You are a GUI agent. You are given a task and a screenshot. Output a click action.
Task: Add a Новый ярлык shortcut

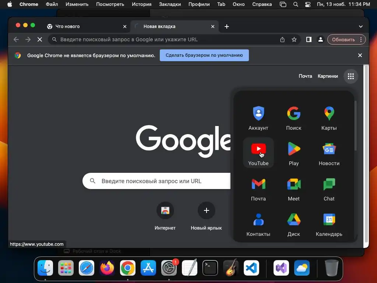click(206, 216)
